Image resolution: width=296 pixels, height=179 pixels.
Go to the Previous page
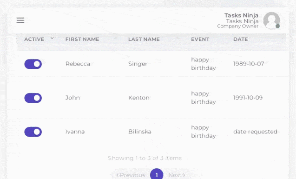coord(131,175)
